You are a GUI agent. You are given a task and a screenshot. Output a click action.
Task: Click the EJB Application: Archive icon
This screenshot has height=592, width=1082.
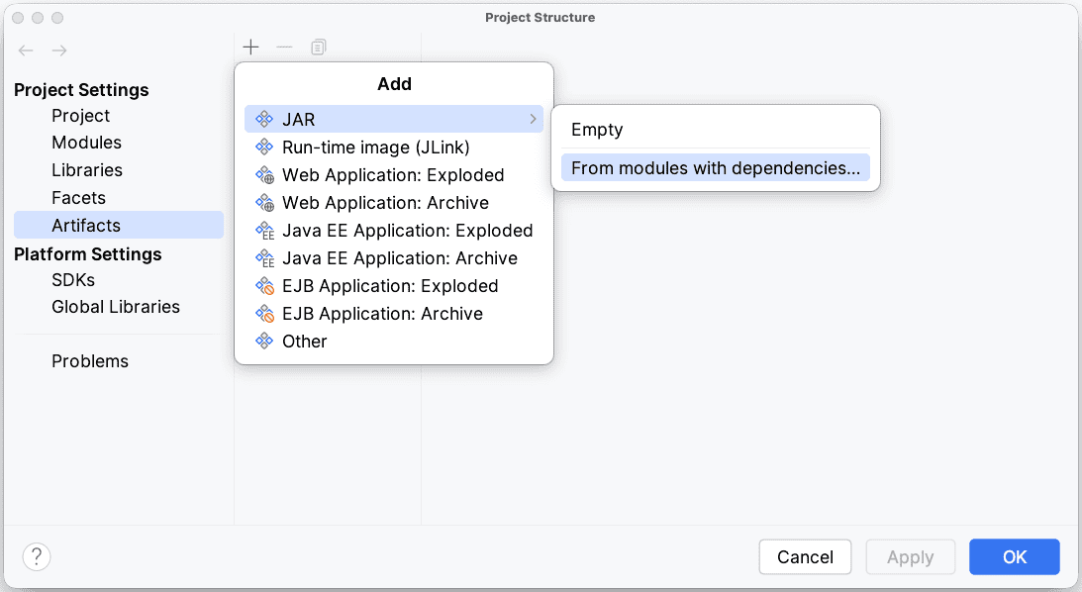pyautogui.click(x=264, y=314)
